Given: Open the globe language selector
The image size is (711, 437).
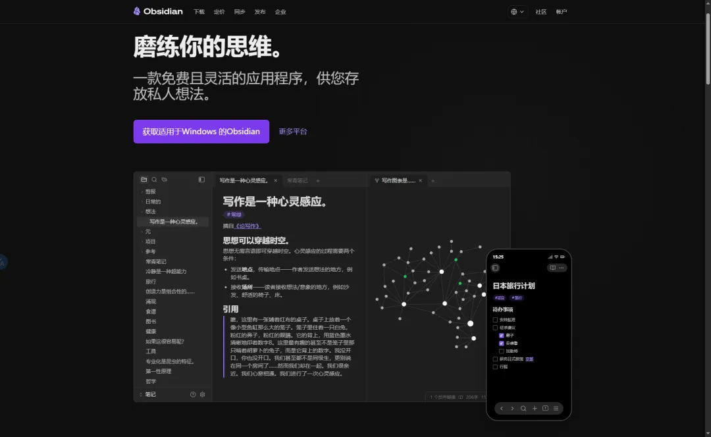Looking at the screenshot, I should coord(517,12).
